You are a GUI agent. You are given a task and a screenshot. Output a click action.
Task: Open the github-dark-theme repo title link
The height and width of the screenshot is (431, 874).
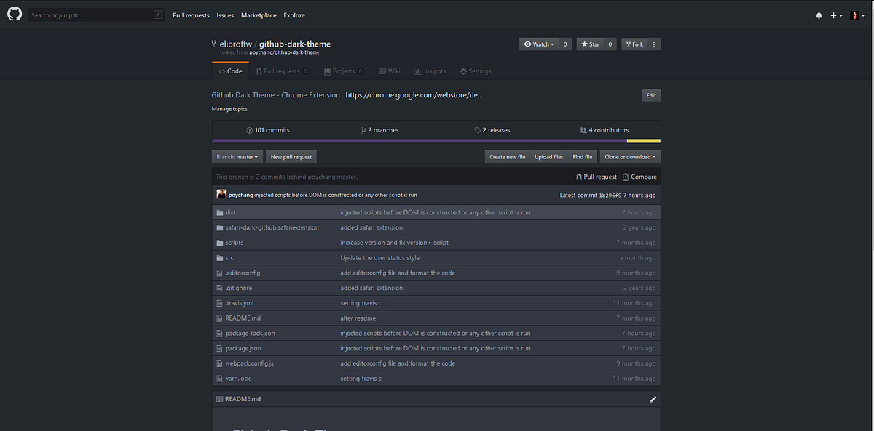[294, 44]
